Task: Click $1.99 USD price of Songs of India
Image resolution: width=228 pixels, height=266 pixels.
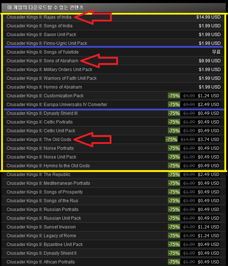Action: pos(209,26)
